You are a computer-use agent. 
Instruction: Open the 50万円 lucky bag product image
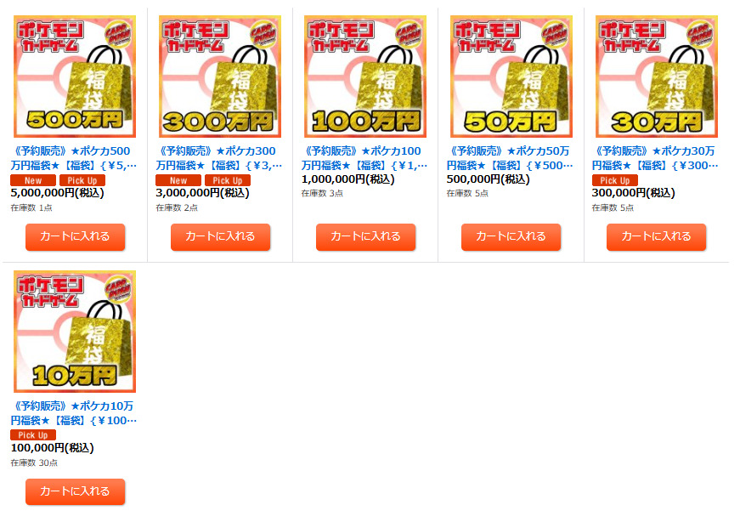pyautogui.click(x=511, y=77)
